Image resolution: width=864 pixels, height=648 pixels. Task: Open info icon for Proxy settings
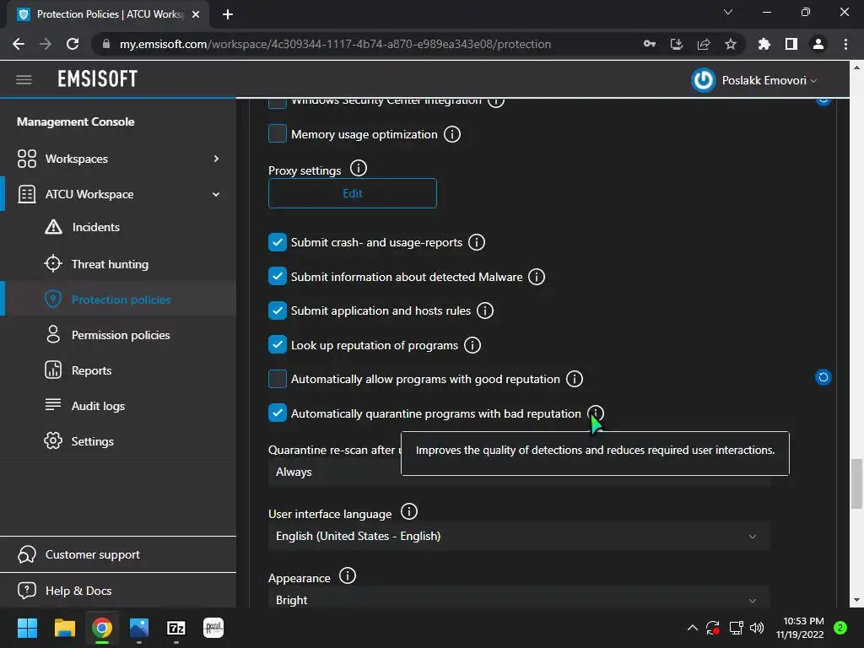(x=358, y=168)
